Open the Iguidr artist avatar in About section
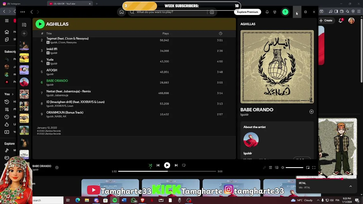Screen dimensions: 363x204 [251, 140]
